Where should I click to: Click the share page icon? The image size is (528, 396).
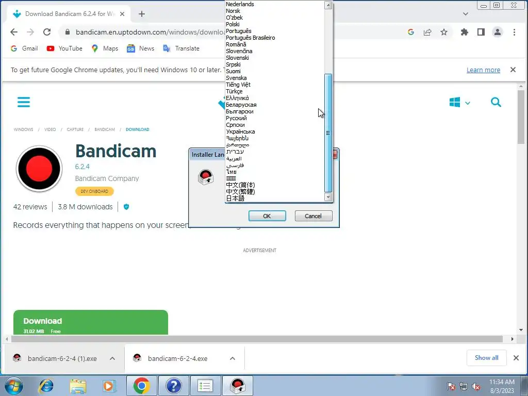coord(427,32)
